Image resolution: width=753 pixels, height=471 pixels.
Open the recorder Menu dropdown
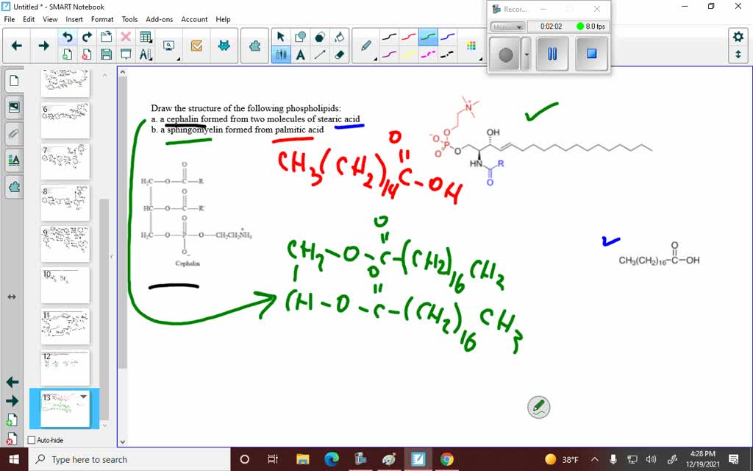(x=507, y=26)
